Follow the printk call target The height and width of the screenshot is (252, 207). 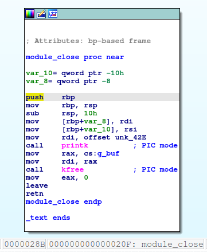pyautogui.click(x=75, y=145)
